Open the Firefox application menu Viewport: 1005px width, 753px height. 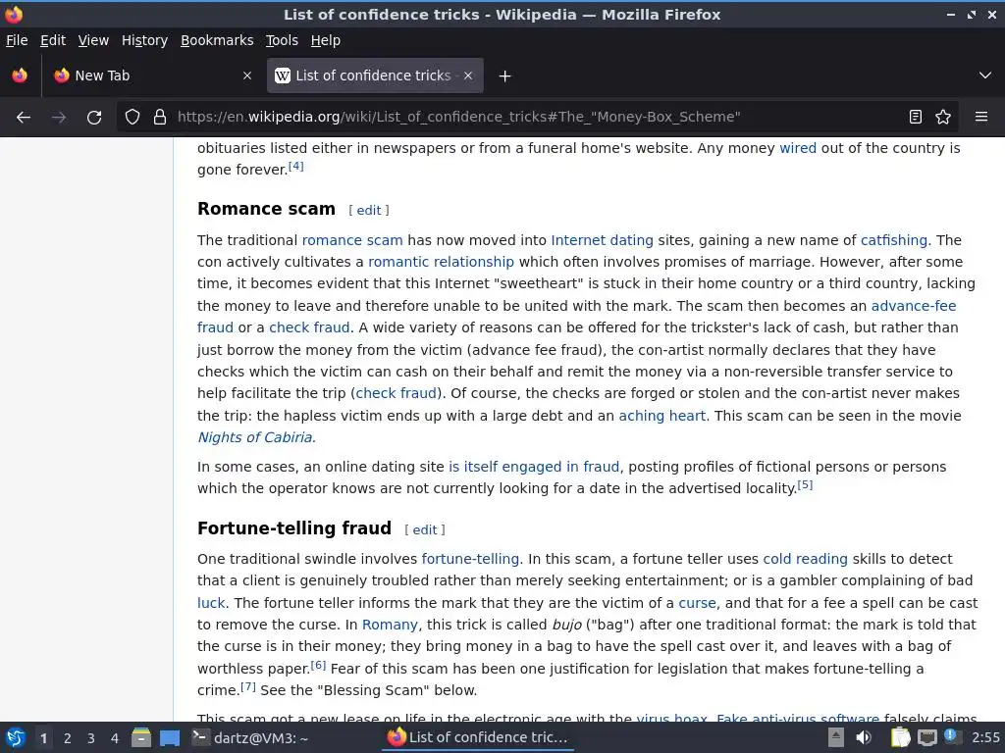981,118
